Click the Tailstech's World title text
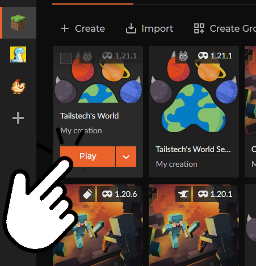 [90, 116]
